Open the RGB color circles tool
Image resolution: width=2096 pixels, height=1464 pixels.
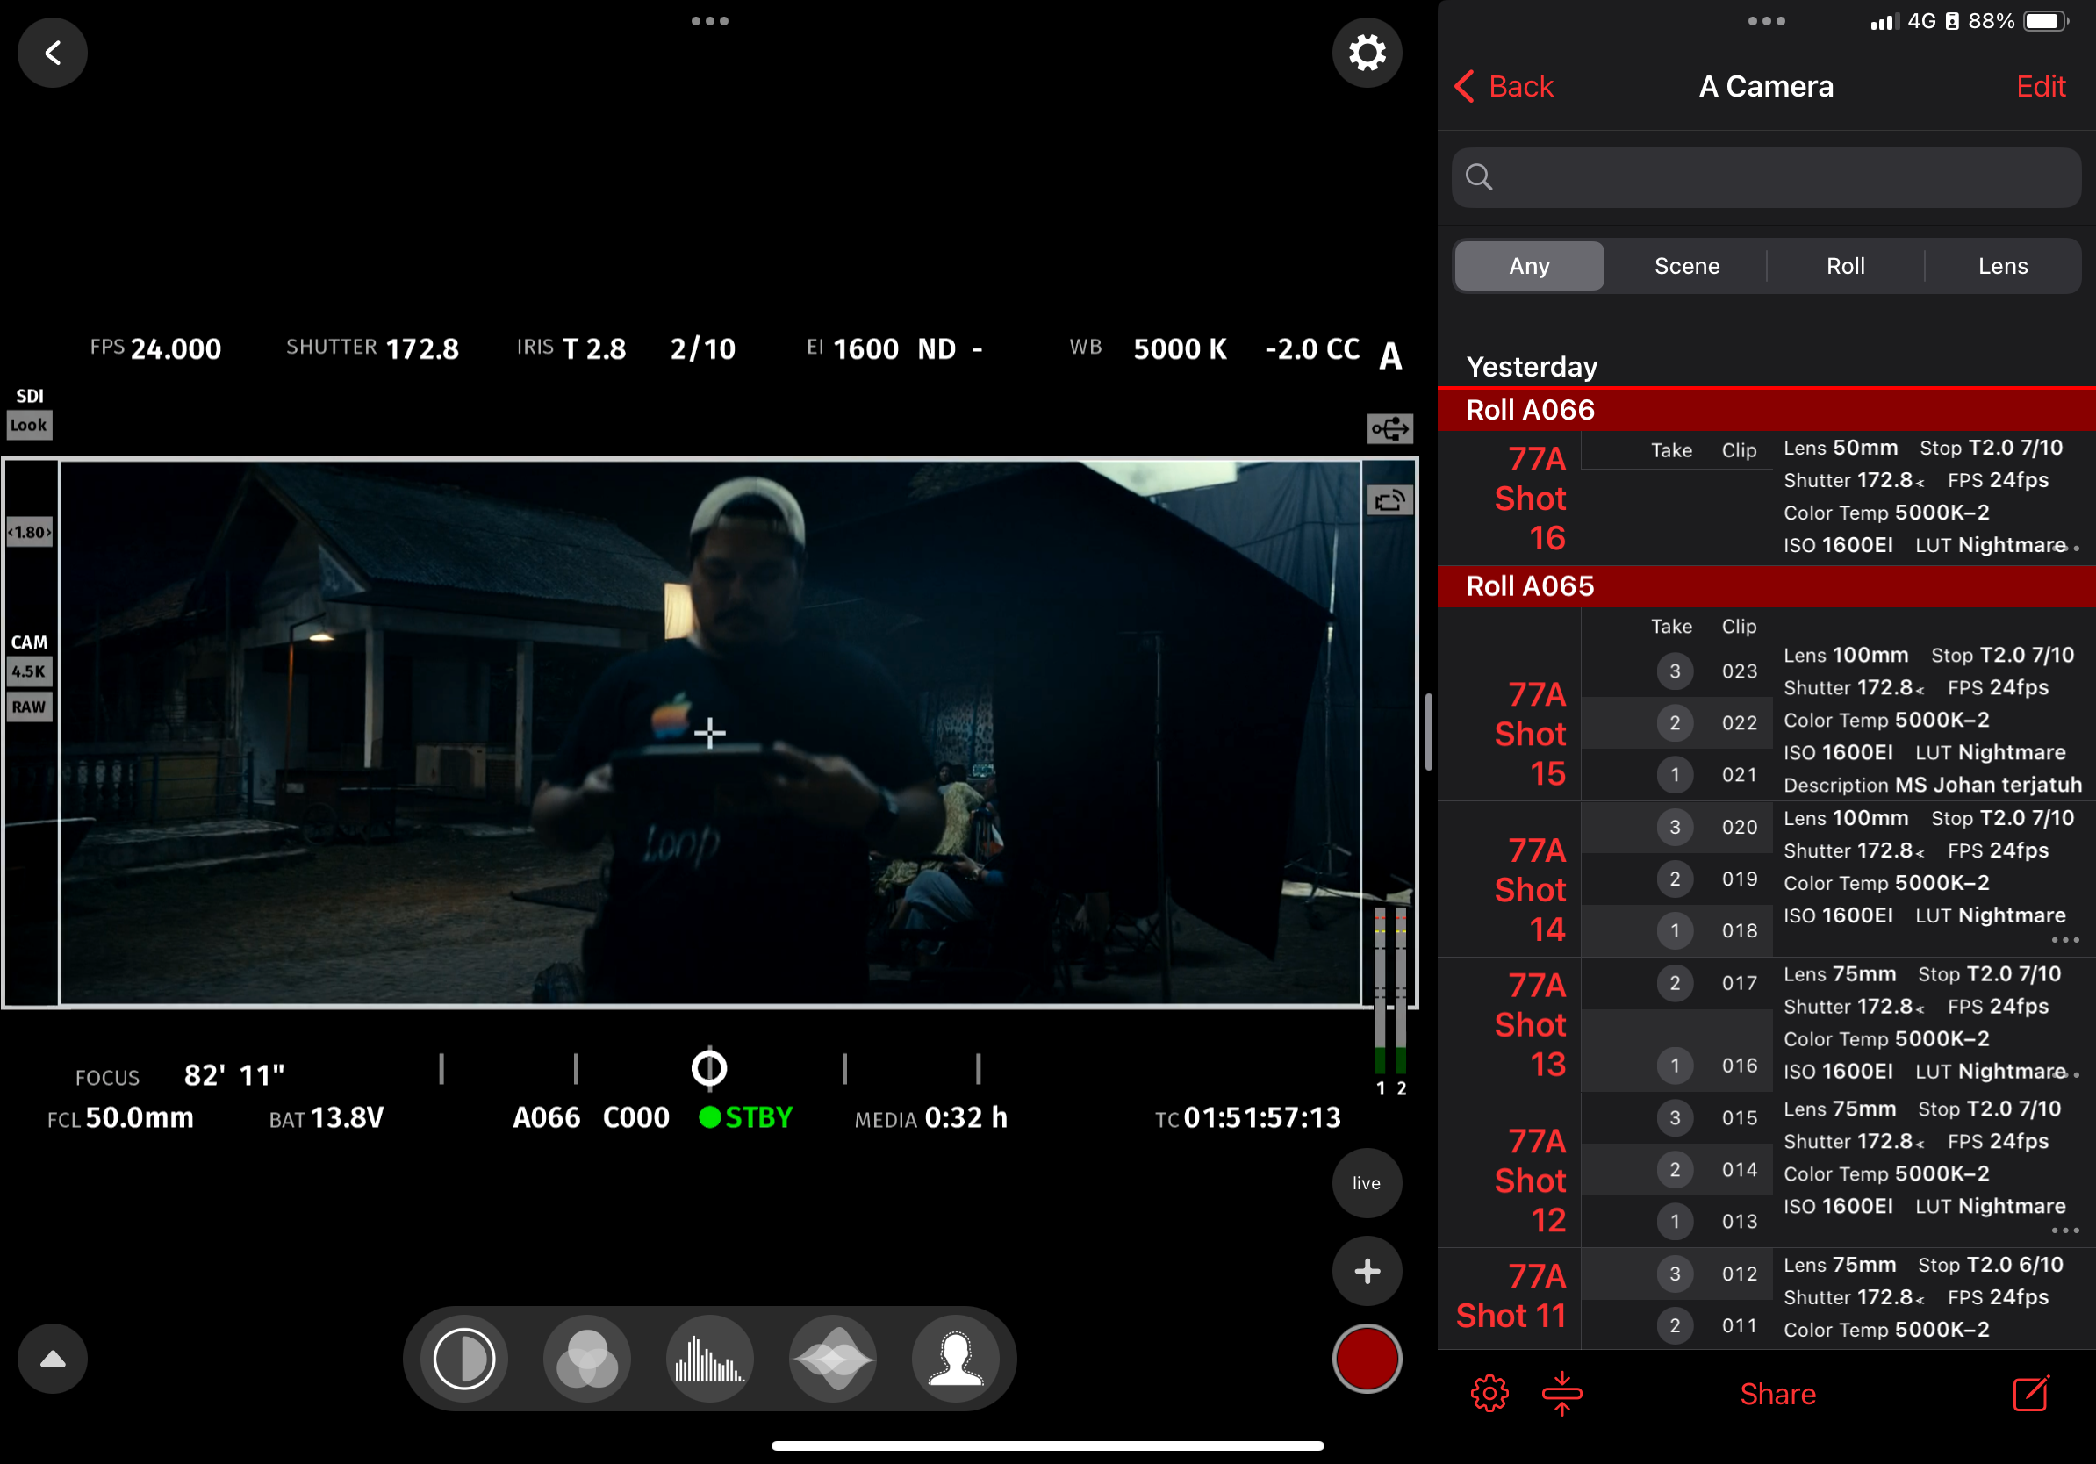[587, 1358]
